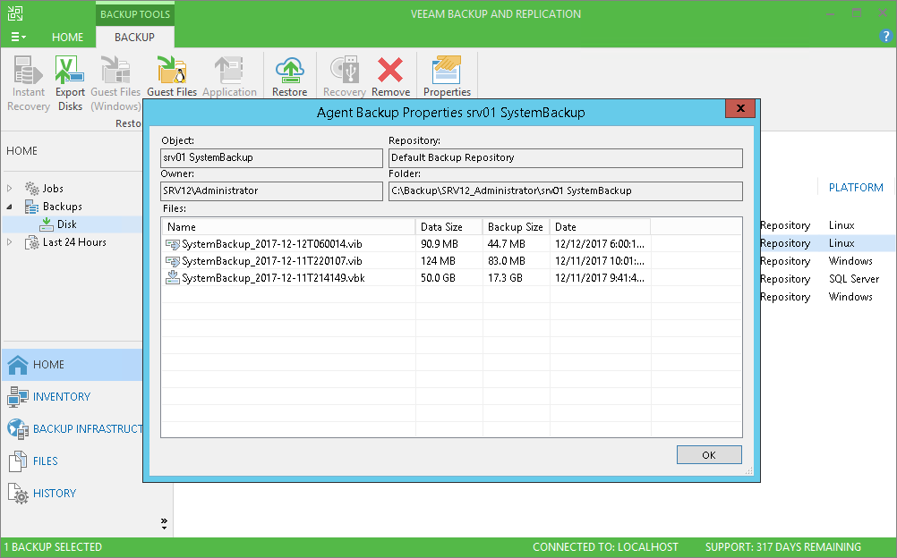The height and width of the screenshot is (558, 897).
Task: Click the red Remove icon
Action: click(390, 71)
